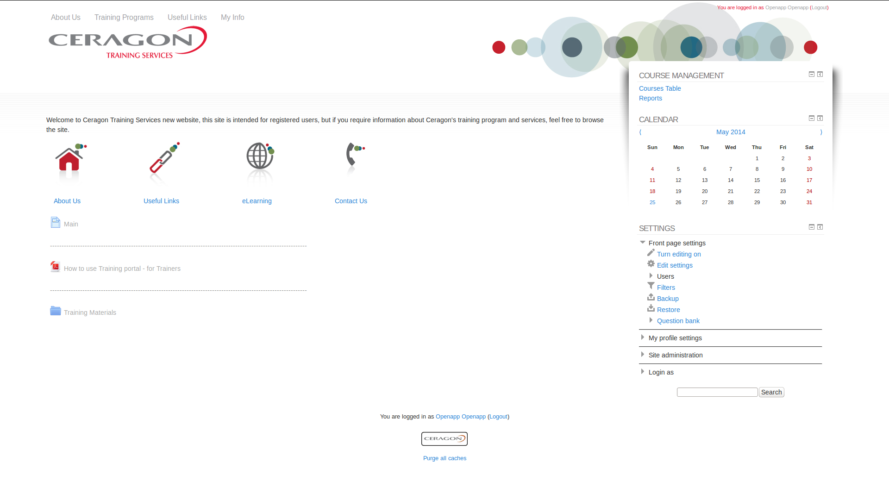The width and height of the screenshot is (889, 500).
Task: Click Logout link in footer
Action: 498,417
